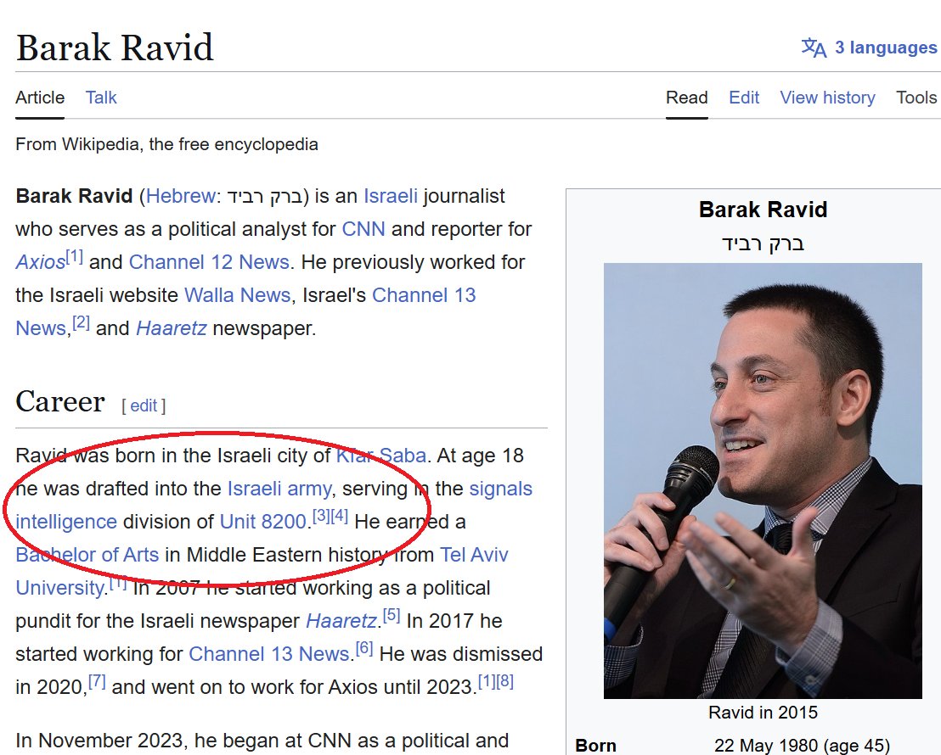Open the CNN article link
This screenshot has width=941, height=755.
coord(363,229)
